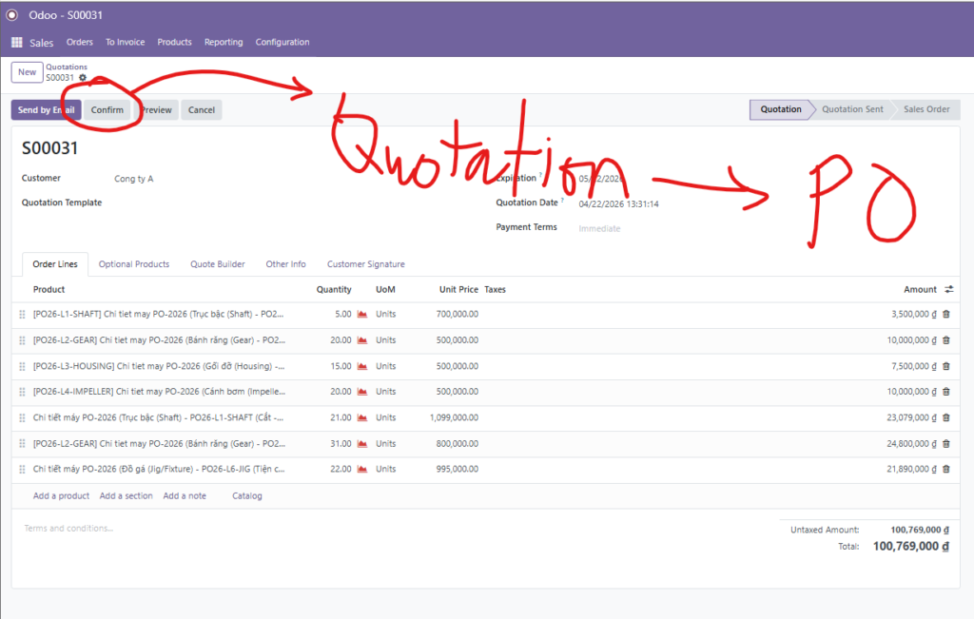
Task: Switch to the Optional Products tab
Action: 134,264
